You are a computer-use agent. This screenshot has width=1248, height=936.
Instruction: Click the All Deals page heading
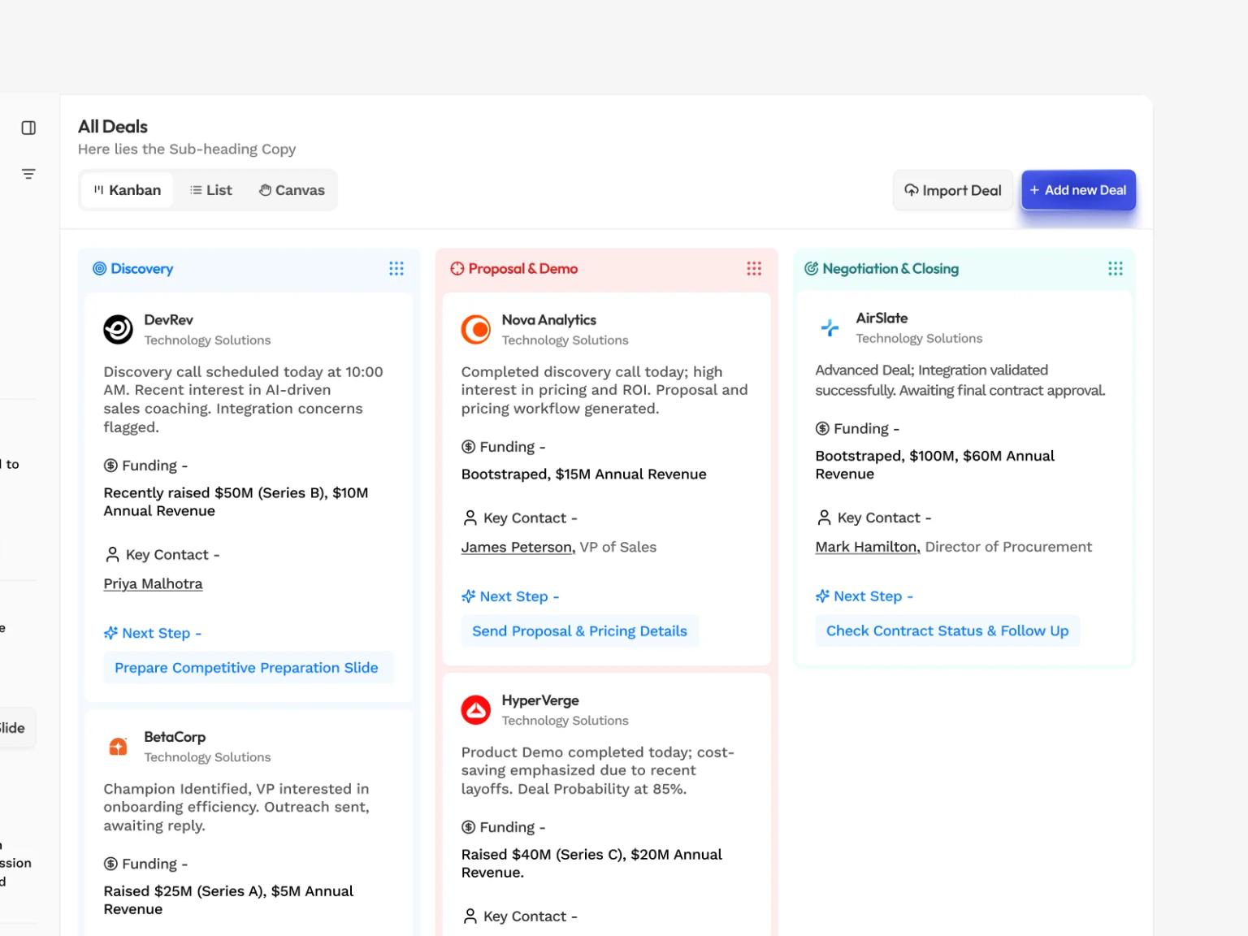pos(113,127)
